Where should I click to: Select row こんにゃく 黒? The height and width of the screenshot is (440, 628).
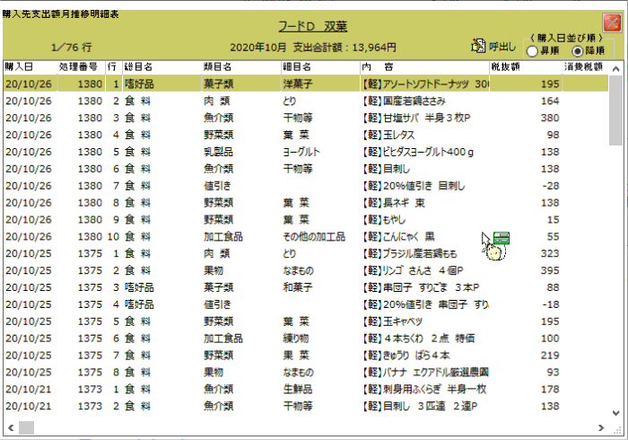pyautogui.click(x=306, y=236)
